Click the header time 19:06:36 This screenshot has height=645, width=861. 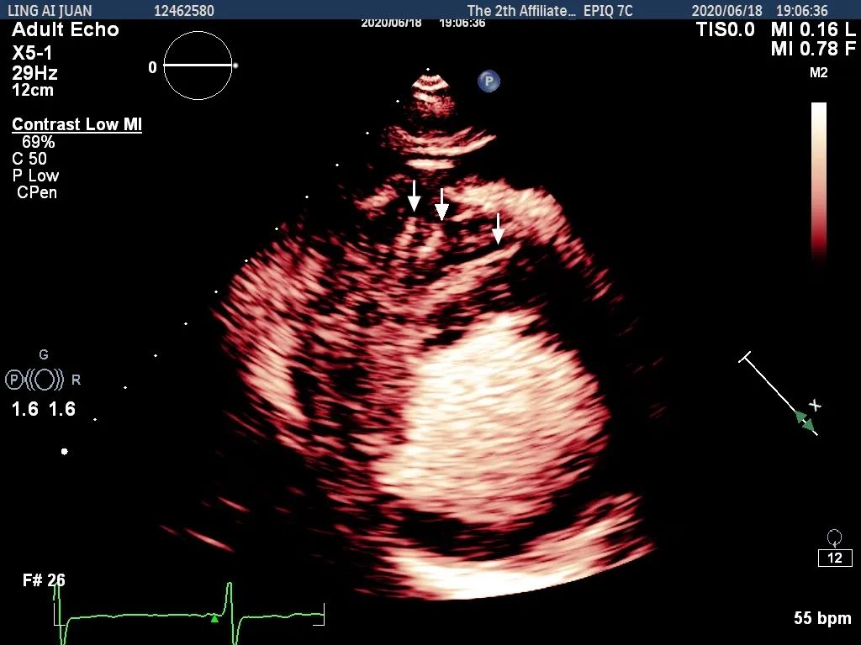801,10
